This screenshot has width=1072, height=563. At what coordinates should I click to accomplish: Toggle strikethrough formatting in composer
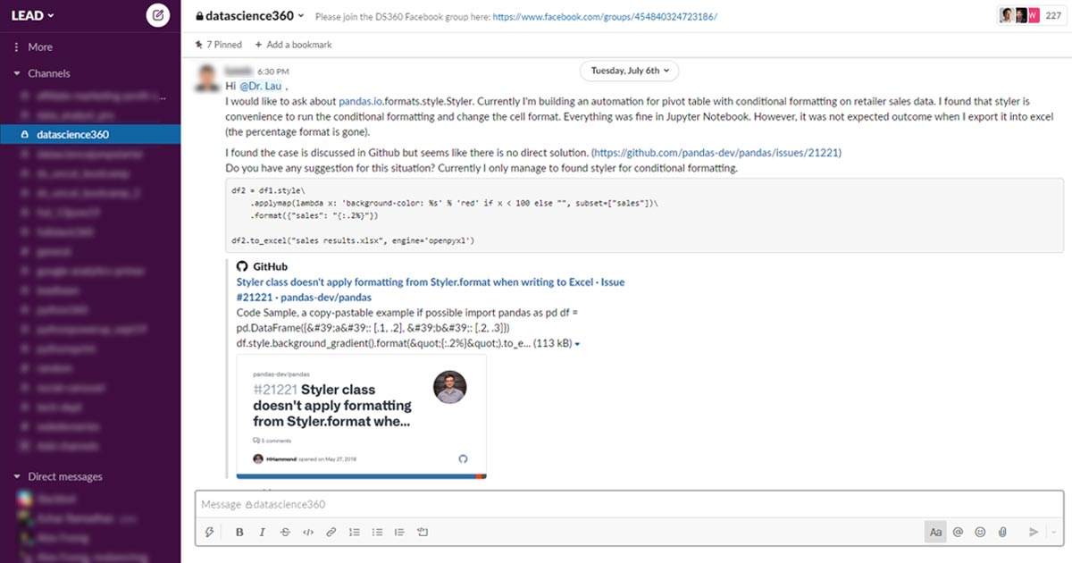(x=285, y=532)
